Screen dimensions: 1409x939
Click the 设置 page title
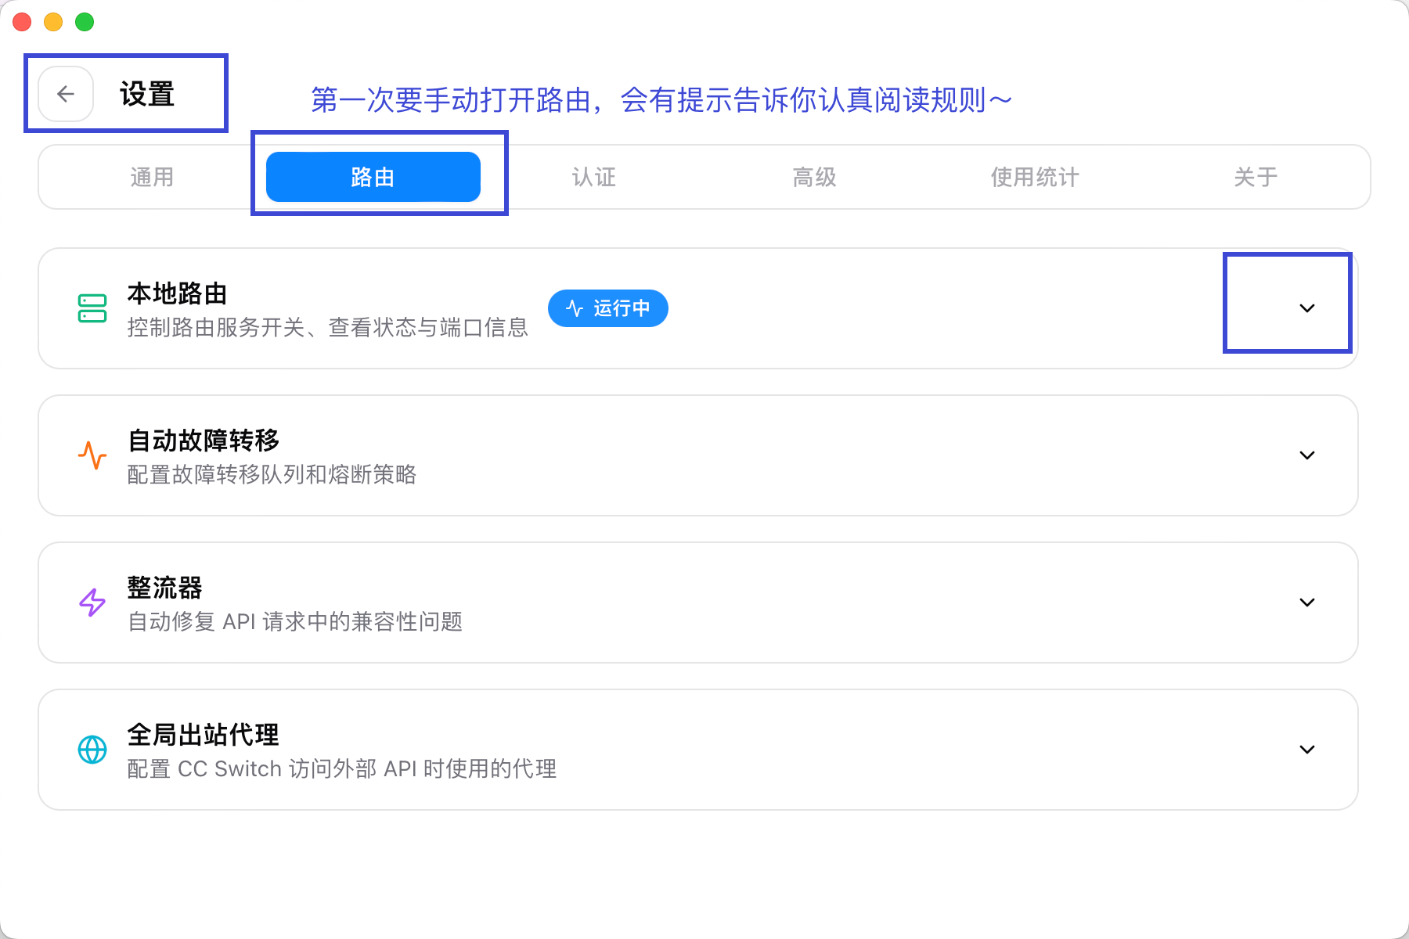pos(147,94)
